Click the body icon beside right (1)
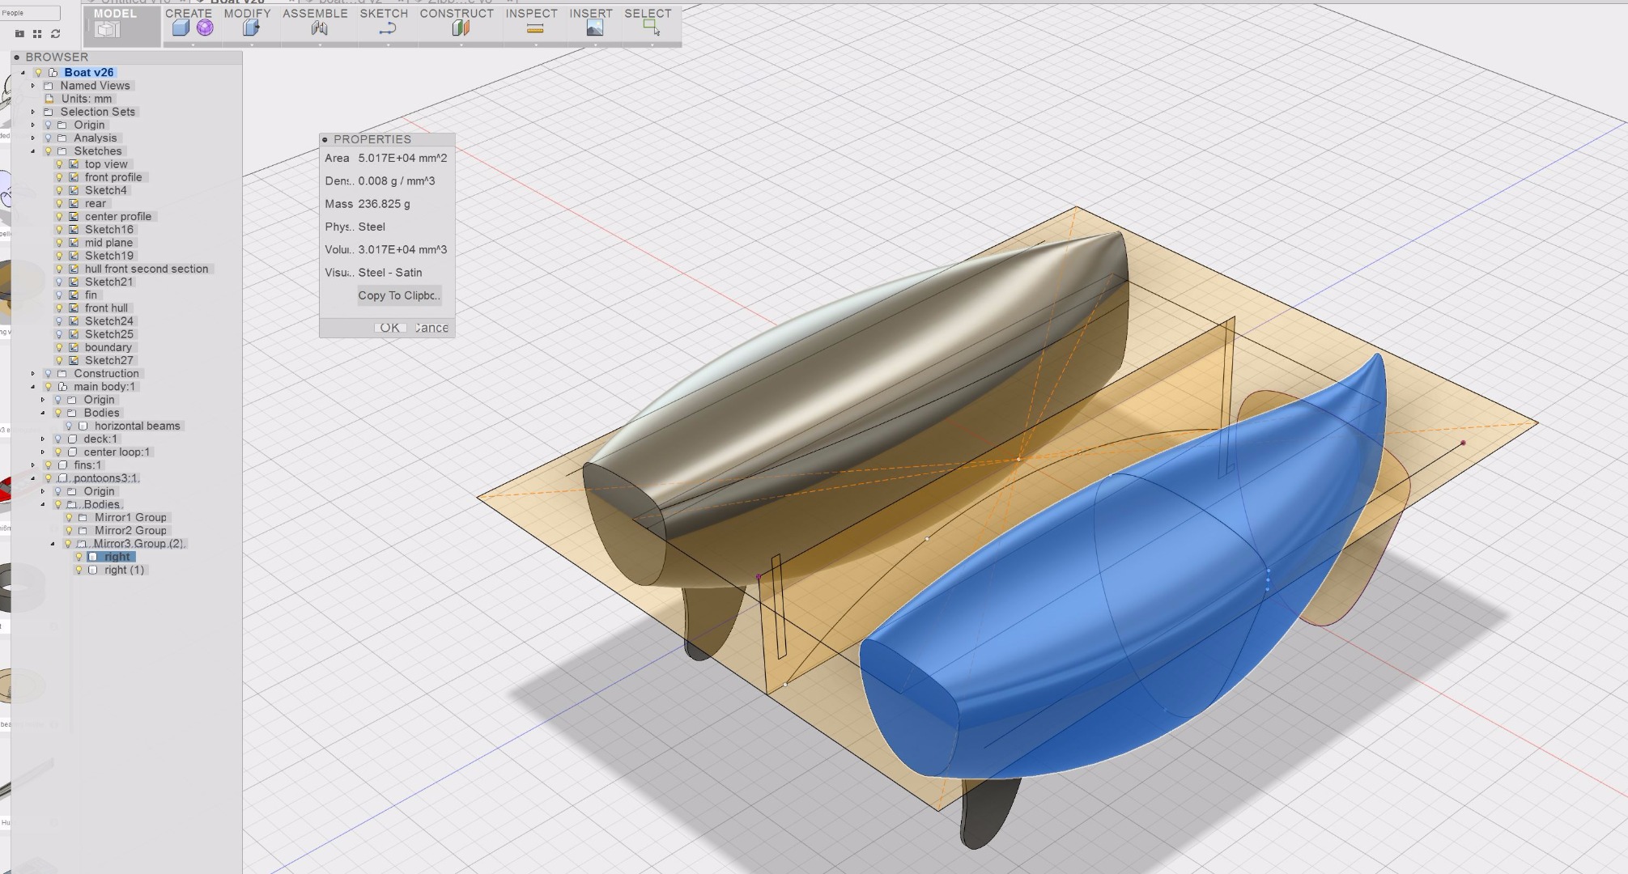This screenshot has height=874, width=1628. (92, 570)
